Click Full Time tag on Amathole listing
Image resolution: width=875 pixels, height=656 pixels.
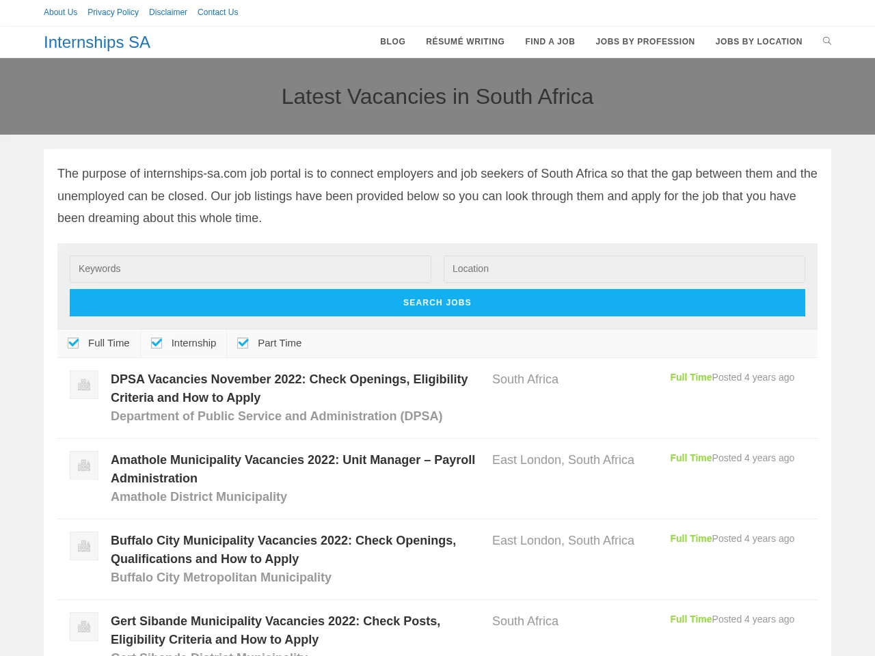691,458
